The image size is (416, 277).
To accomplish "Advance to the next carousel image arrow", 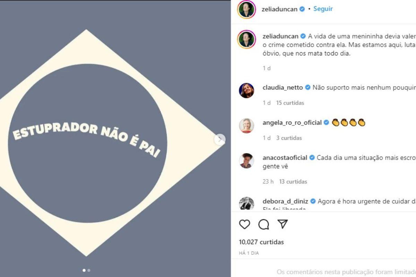I will [x=220, y=140].
